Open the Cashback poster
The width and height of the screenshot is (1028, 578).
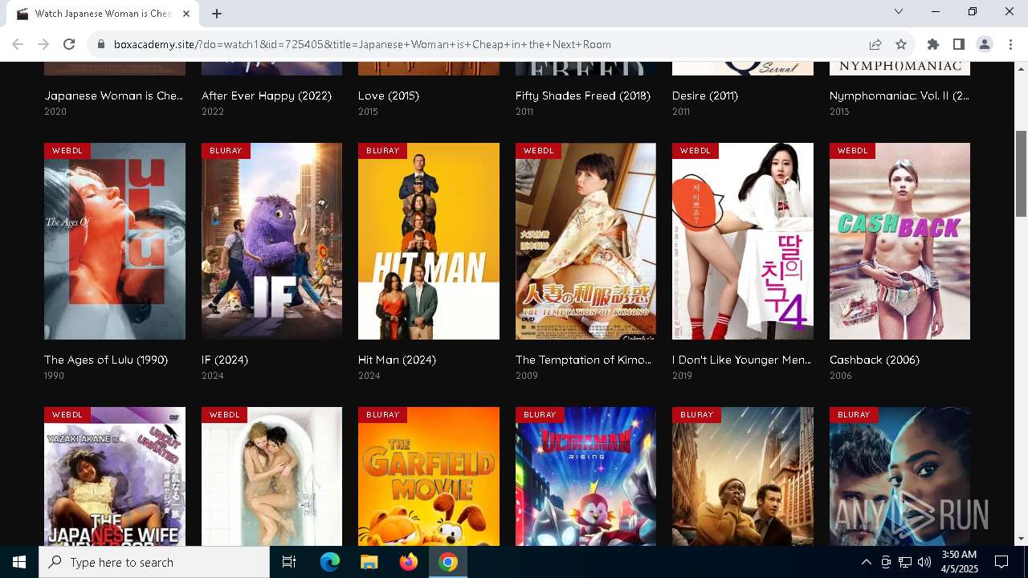click(899, 241)
